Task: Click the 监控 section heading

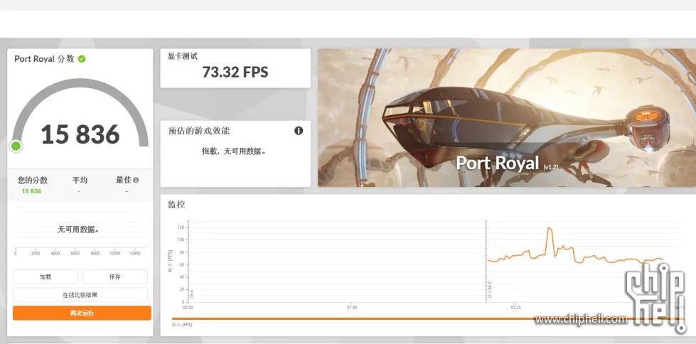Action: (x=176, y=204)
